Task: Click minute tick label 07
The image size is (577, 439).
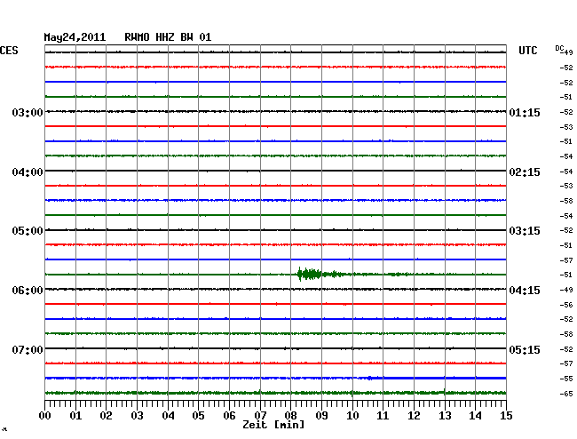Action: (260, 415)
